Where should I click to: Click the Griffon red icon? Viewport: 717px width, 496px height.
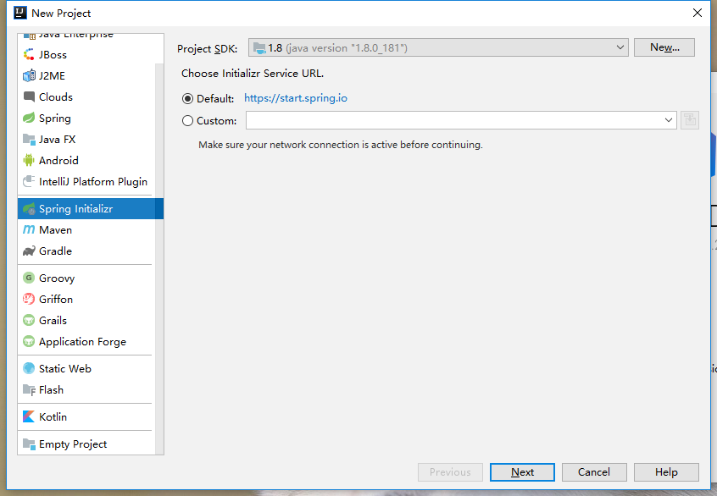point(29,299)
